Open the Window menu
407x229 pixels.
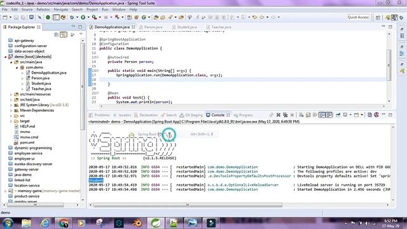point(119,10)
